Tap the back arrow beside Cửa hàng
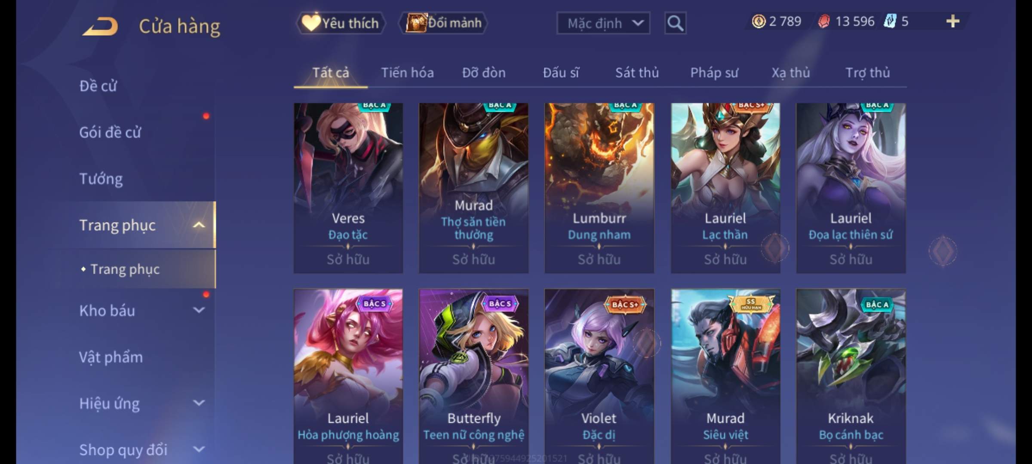Screen dimensions: 1032x464 tap(100, 26)
